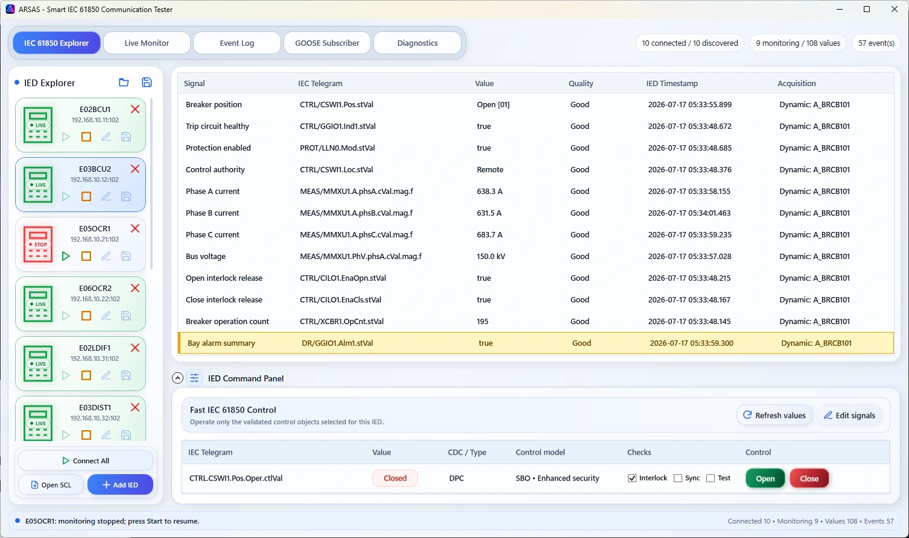This screenshot has width=909, height=538.
Task: Click the 57 event(s) status pill
Action: (876, 43)
